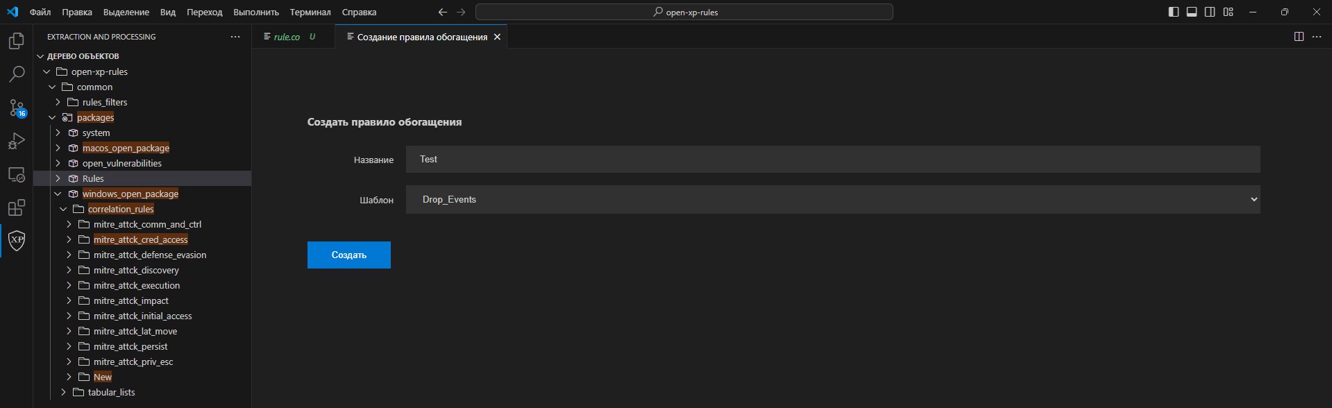Close the Создание правила обогащения tab

[497, 37]
